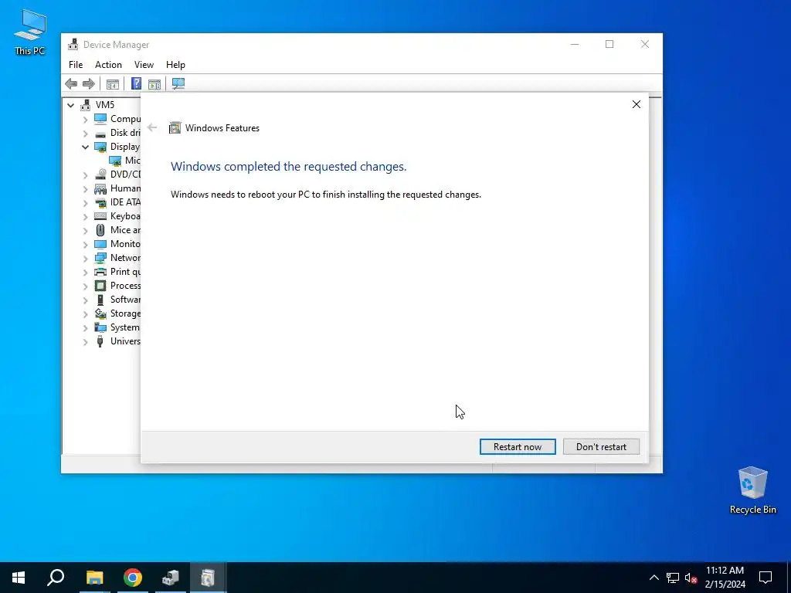Click Forward arrow in Device Manager toolbar
791x593 pixels.
pyautogui.click(x=88, y=83)
